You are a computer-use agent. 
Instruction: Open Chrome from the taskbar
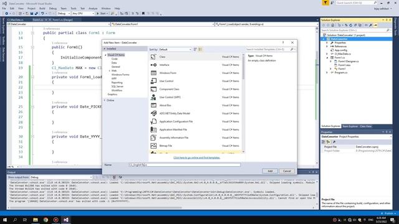(x=46, y=220)
